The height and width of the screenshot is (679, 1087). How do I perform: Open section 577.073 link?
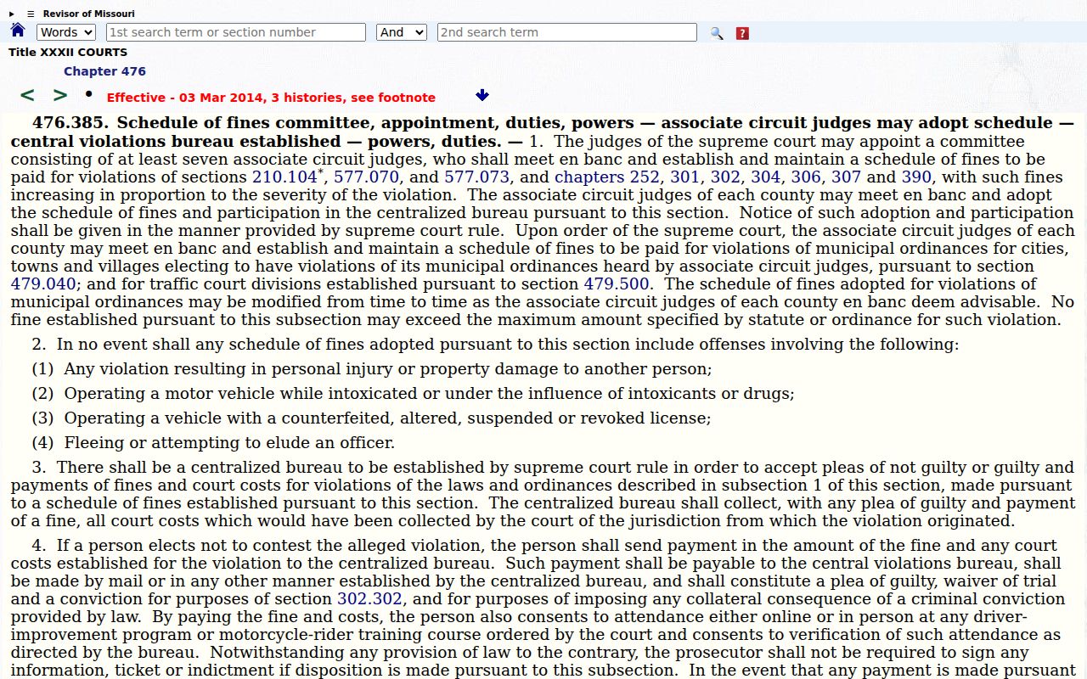click(476, 177)
